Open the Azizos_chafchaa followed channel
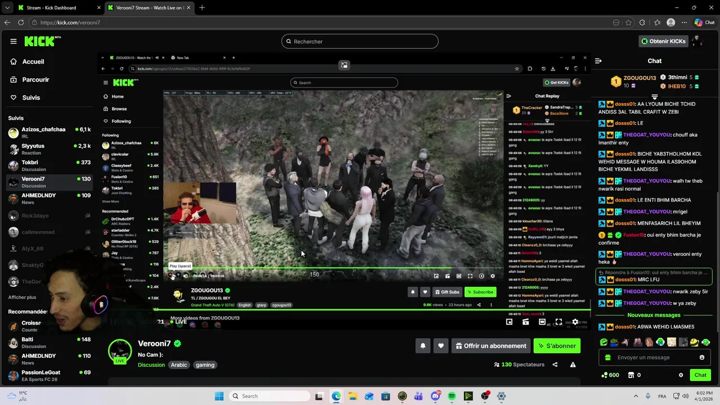This screenshot has width=720, height=405. (x=49, y=132)
